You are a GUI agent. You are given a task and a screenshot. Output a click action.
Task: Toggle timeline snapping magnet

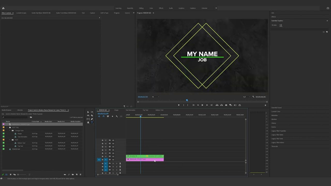click(103, 116)
